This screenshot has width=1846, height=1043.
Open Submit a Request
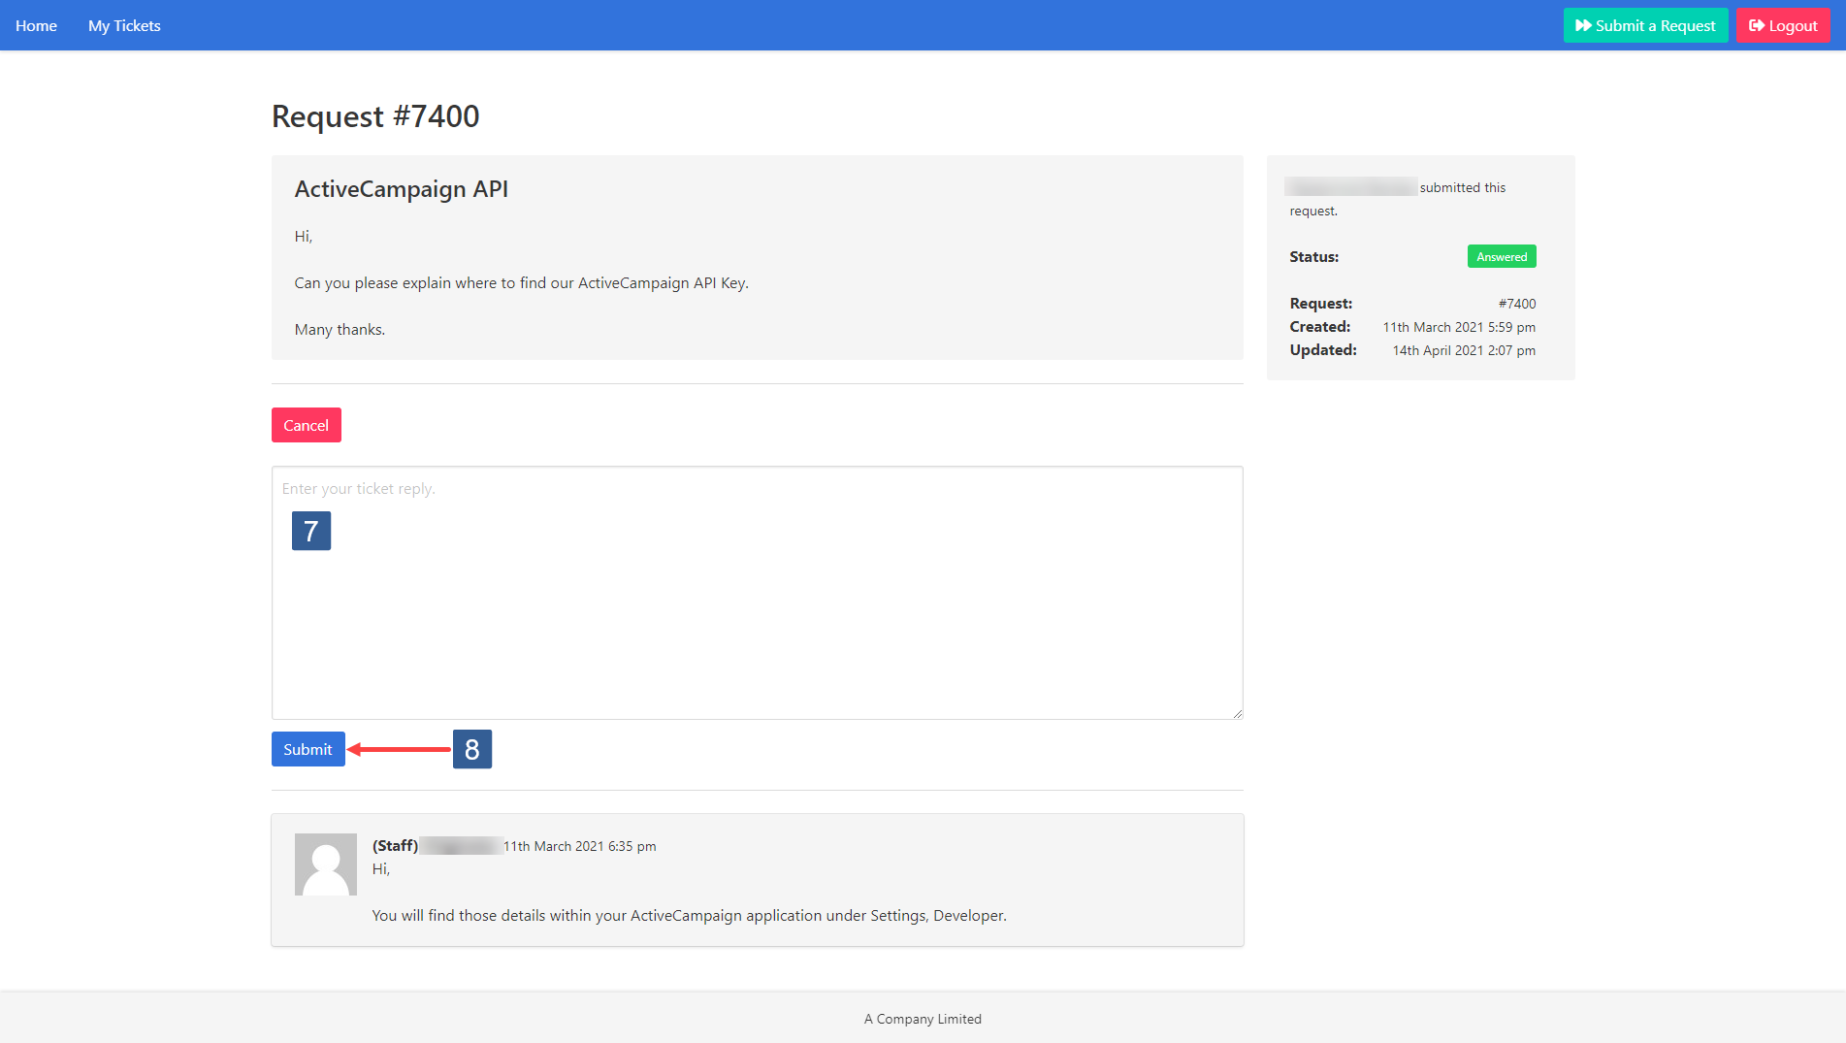[x=1645, y=25]
